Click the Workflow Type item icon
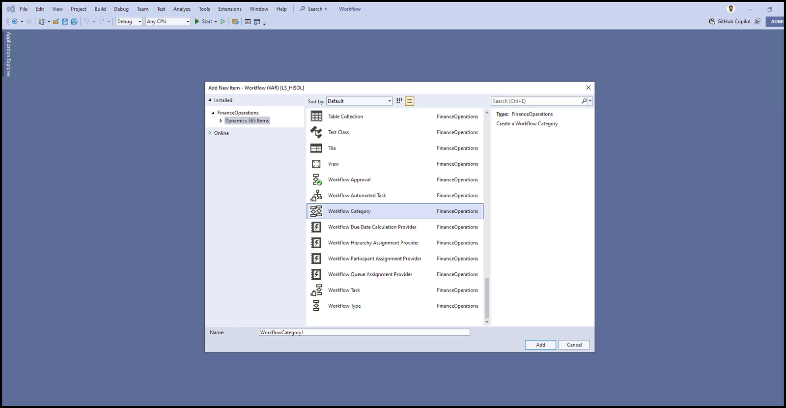 [316, 306]
